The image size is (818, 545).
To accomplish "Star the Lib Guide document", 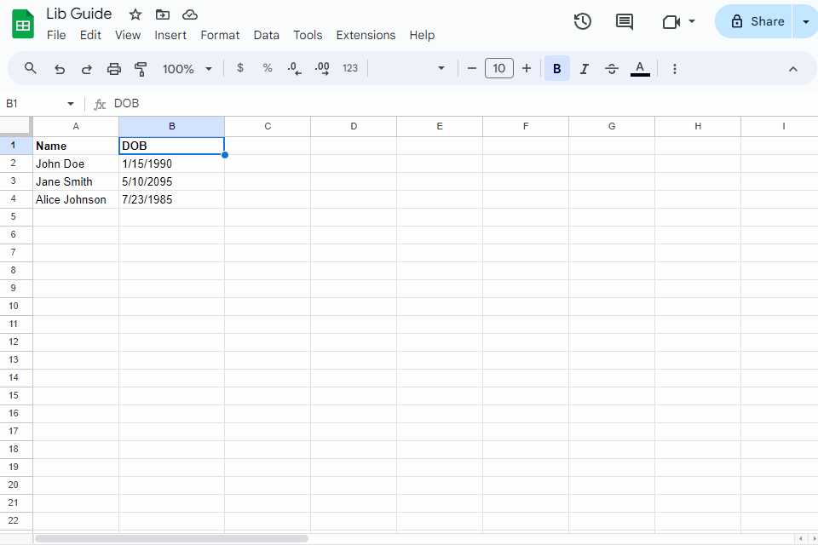I will click(135, 14).
